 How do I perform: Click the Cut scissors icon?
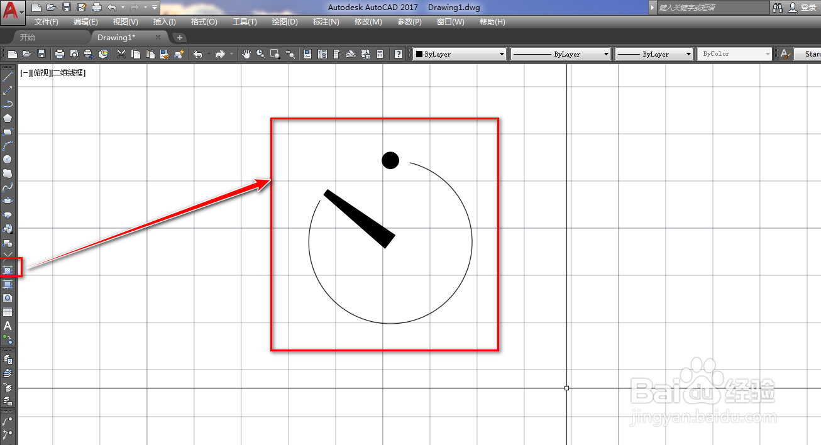[121, 54]
